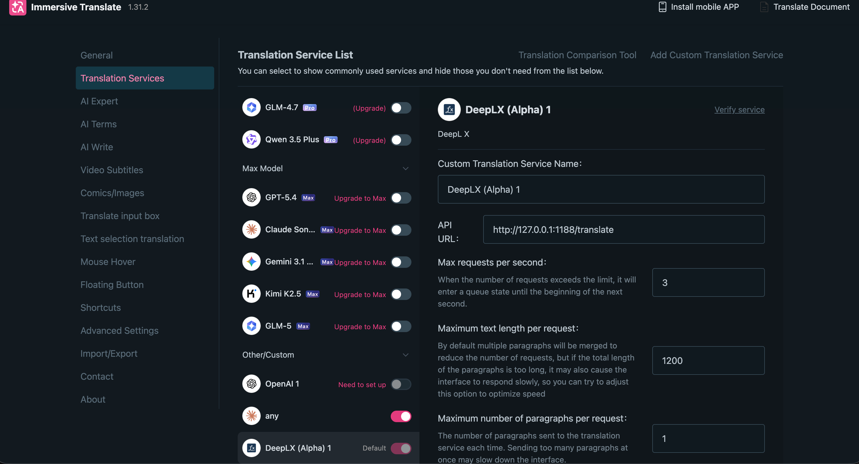Click the Verify service link
The width and height of the screenshot is (859, 464).
click(x=739, y=110)
